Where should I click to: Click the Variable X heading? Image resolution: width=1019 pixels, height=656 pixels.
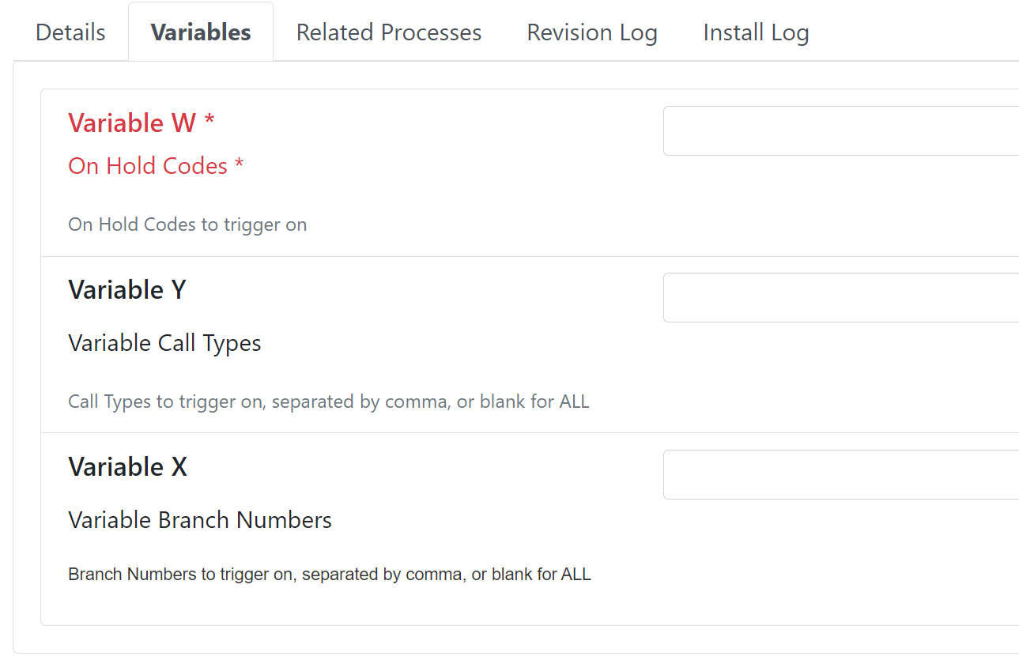tap(128, 467)
